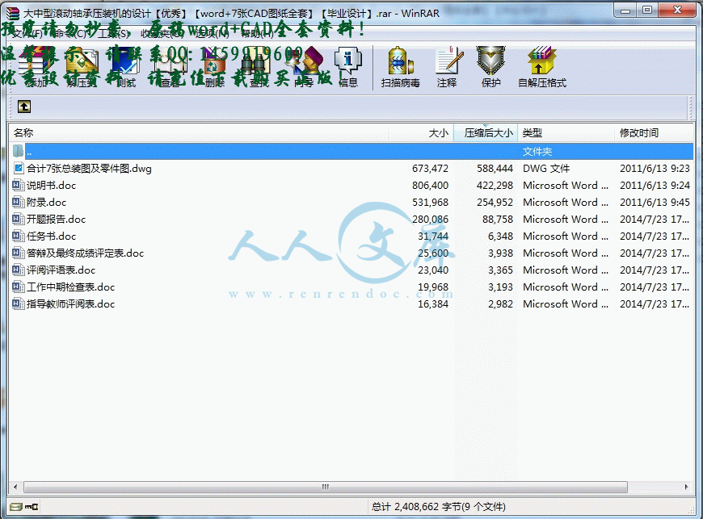Viewport: 703px width, 519px height.
Task: Click the DWG 文件 type cell
Action: [x=546, y=169]
